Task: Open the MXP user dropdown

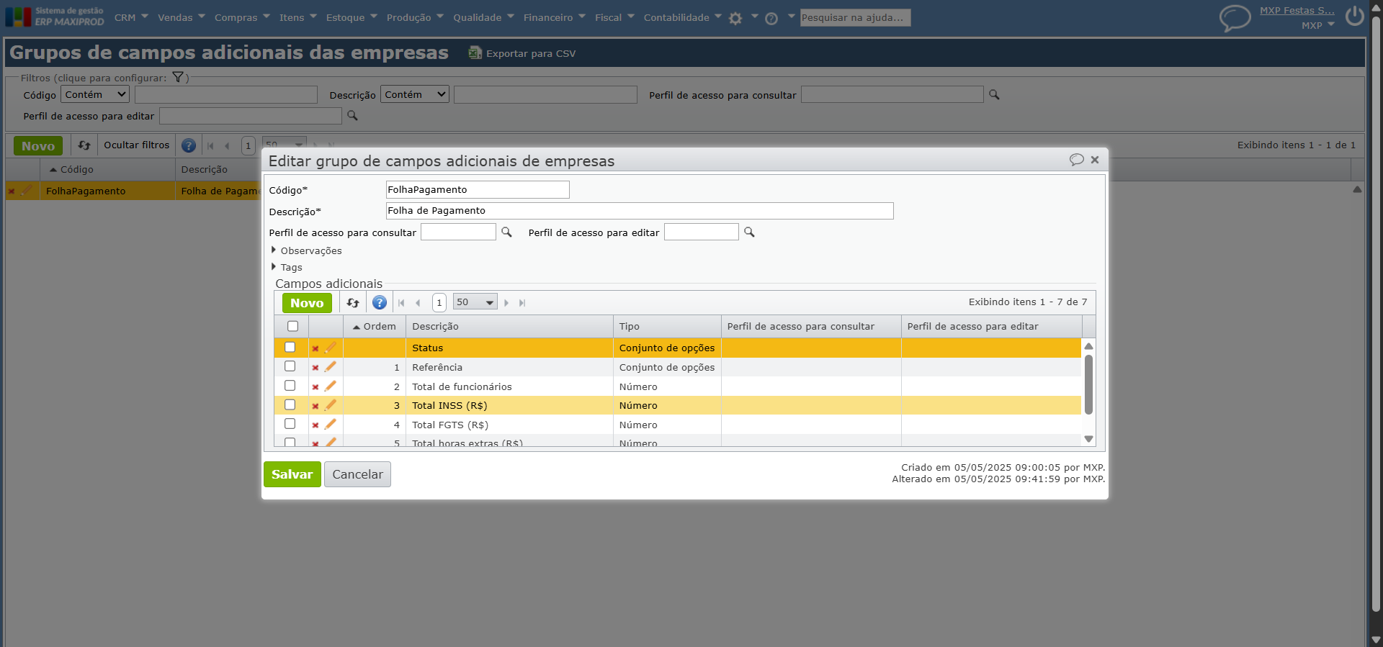Action: point(1318,25)
